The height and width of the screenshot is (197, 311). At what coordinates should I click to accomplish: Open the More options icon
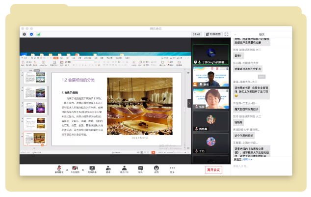tap(172, 168)
